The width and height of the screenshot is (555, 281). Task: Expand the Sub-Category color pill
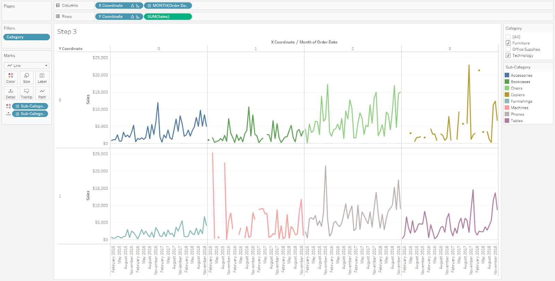point(17,106)
